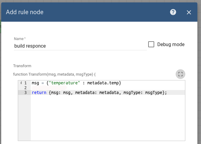Select line number 2 in the gutter
Image resolution: width=201 pixels, height=144 pixels.
pos(25,88)
